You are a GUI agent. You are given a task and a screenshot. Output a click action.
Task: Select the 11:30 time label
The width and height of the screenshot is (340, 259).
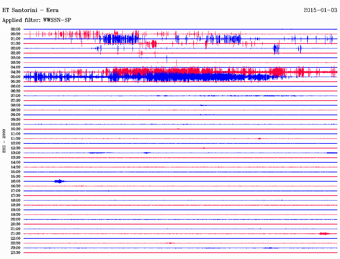tap(16, 138)
